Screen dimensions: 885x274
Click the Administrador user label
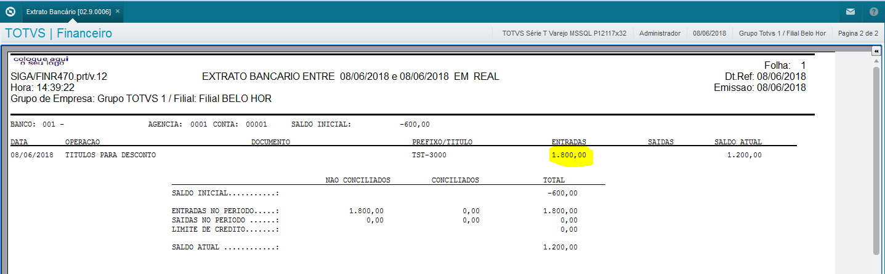click(660, 33)
